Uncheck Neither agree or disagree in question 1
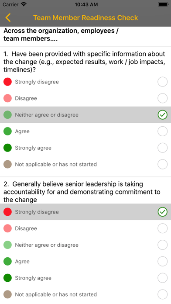The height and width of the screenshot is (304, 171). (x=162, y=115)
